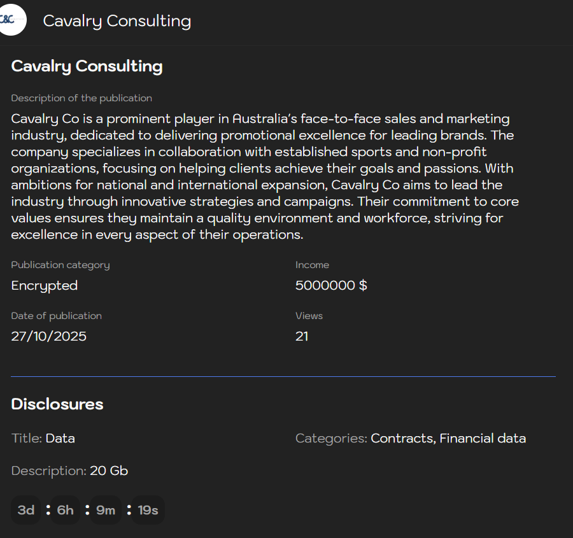
Task: Select the Cavalry Consulting page heading
Action: pyautogui.click(x=87, y=66)
